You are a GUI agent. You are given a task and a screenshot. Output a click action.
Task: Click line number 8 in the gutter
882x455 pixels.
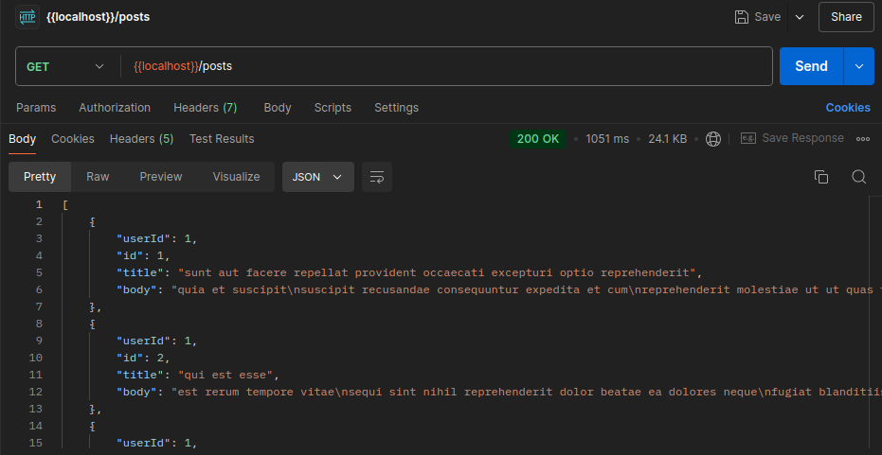click(x=38, y=324)
